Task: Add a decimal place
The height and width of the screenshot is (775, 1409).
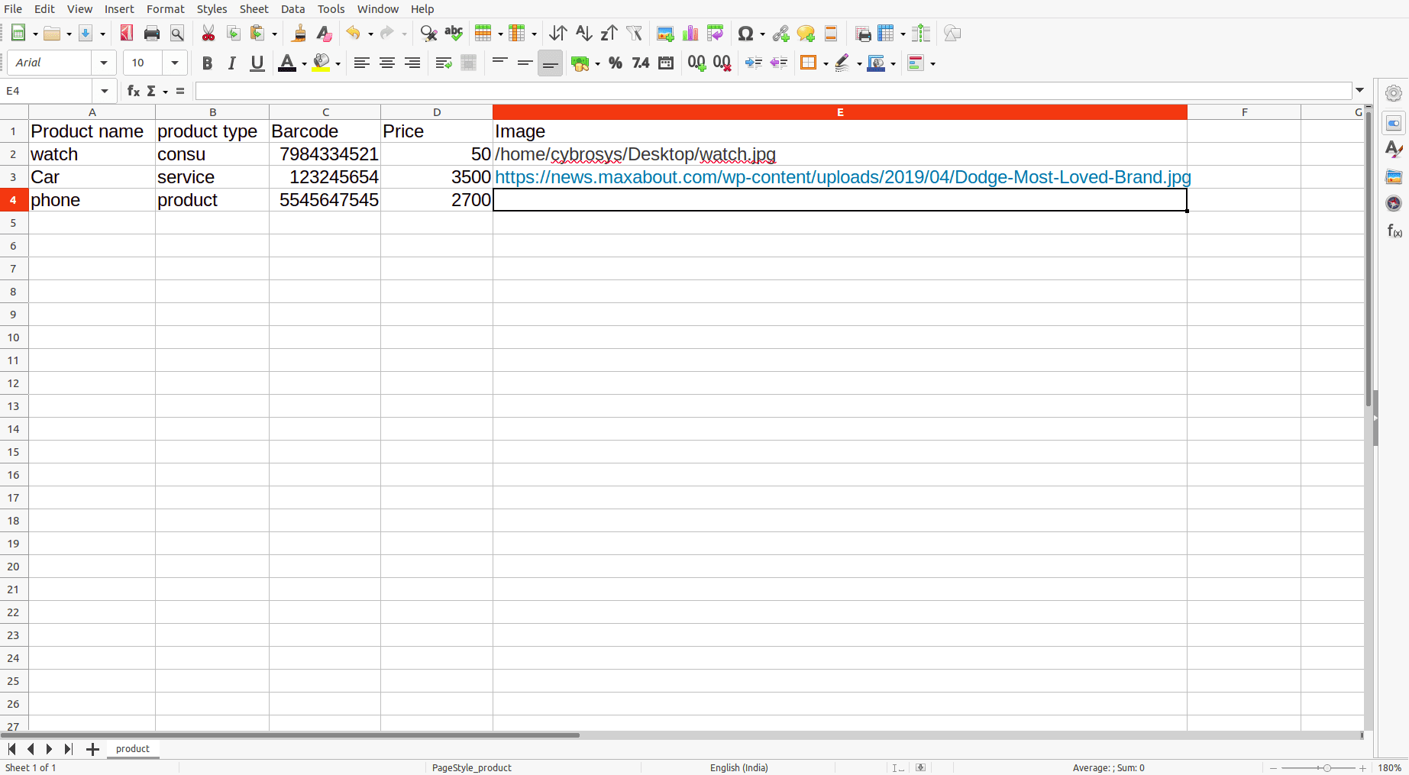Action: [x=696, y=63]
